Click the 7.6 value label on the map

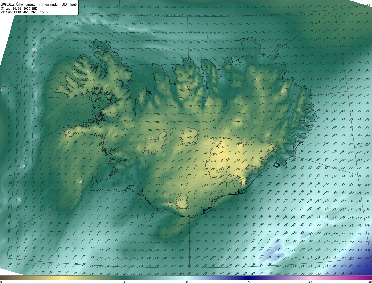(x=36, y=94)
